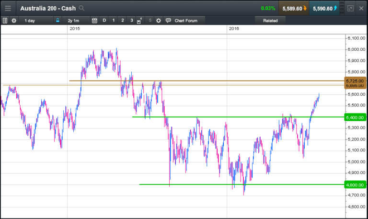Select chart preset 5
The image size is (368, 219).
[150, 21]
